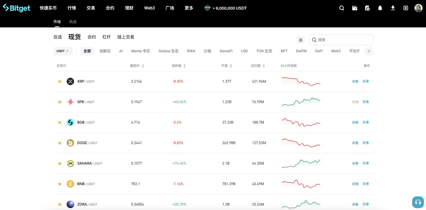Screen dimensions: 426x210
Task: Filter by DePIN category
Action: tap(301, 51)
